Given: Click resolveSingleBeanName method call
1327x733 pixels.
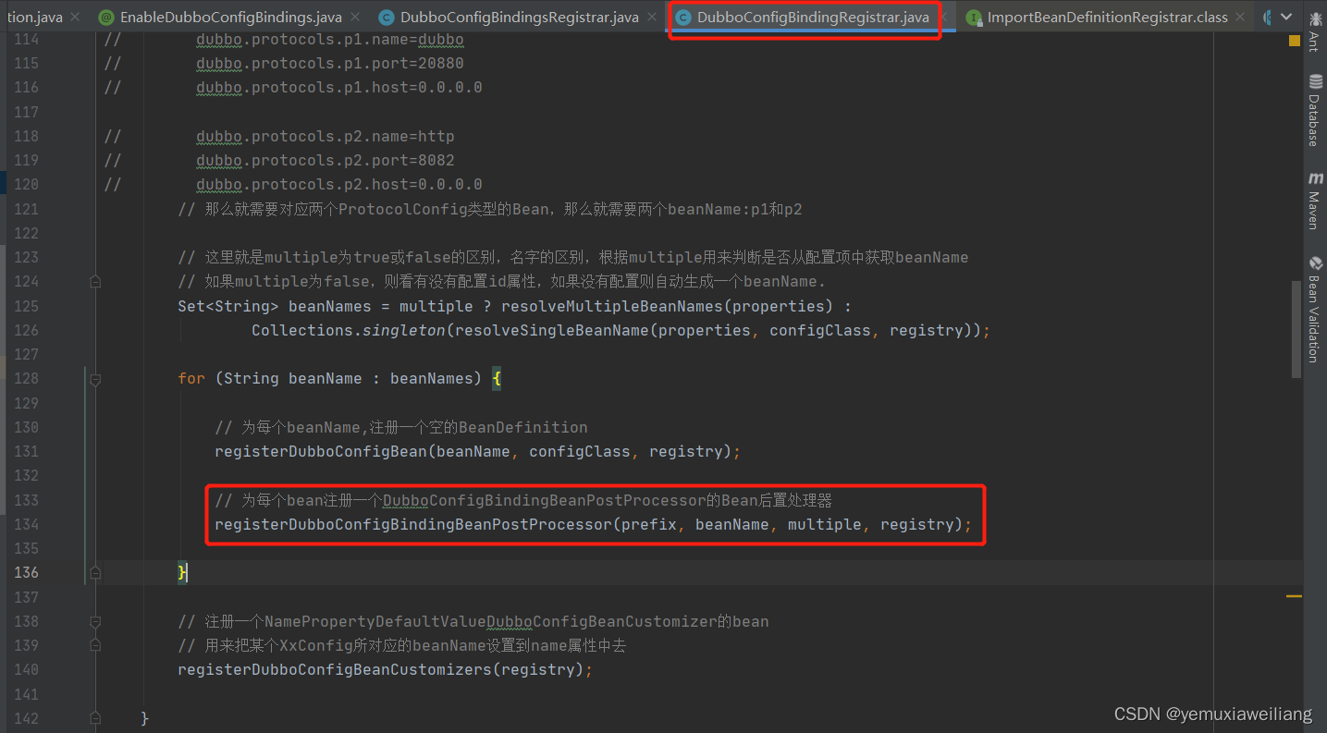Looking at the screenshot, I should click(551, 330).
